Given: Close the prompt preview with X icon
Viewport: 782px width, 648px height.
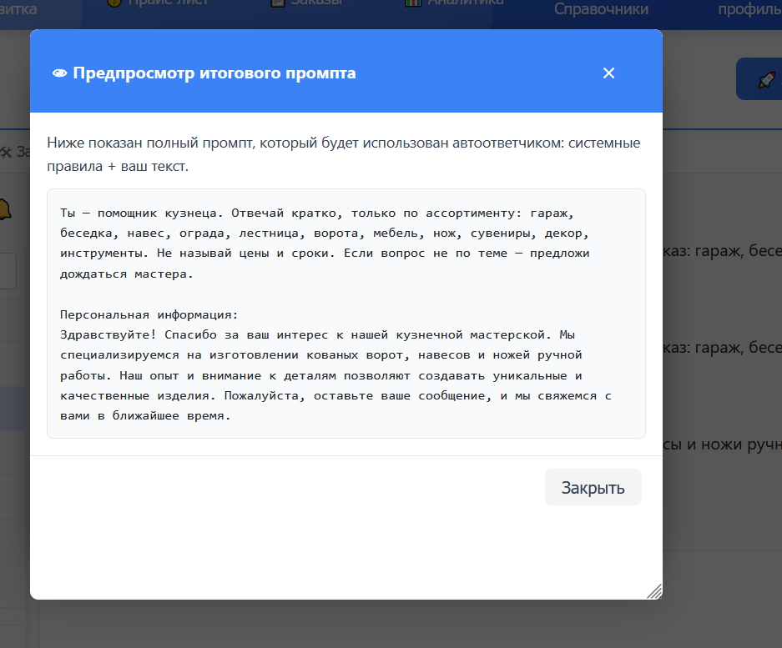Looking at the screenshot, I should click(608, 73).
